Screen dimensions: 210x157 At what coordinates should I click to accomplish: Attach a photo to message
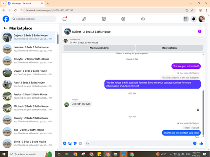tap(70, 143)
